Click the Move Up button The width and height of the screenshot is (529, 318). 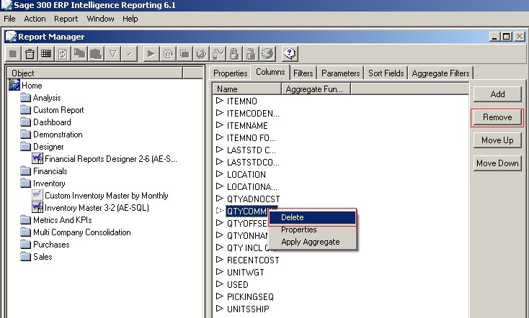pos(497,140)
